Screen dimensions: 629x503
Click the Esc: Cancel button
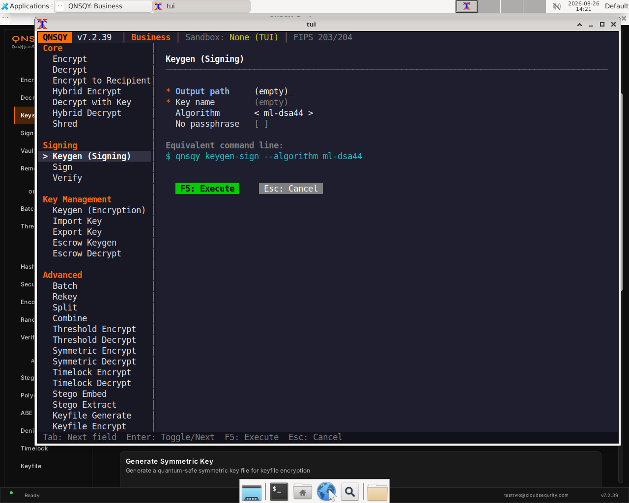click(x=291, y=189)
